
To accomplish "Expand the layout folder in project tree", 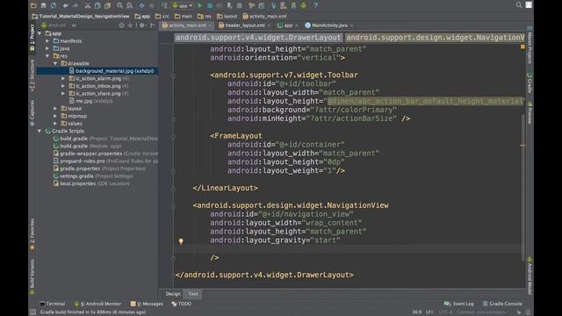I will click(x=55, y=108).
